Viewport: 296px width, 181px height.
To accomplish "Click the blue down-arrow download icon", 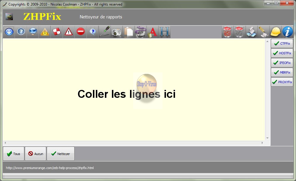I will (x=9, y=32).
